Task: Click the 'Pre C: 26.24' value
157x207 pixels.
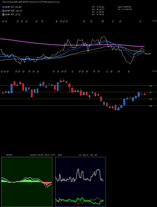Action: tap(98, 14)
